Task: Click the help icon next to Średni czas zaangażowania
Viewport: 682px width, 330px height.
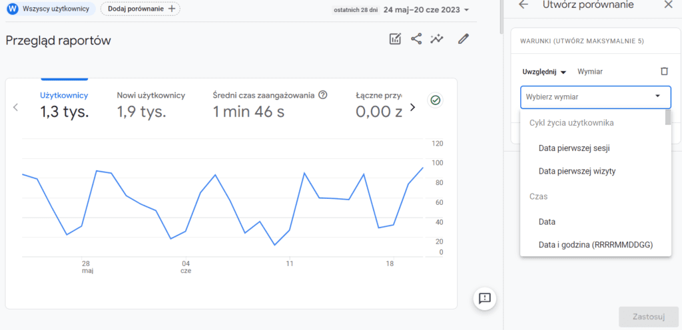Action: click(323, 94)
